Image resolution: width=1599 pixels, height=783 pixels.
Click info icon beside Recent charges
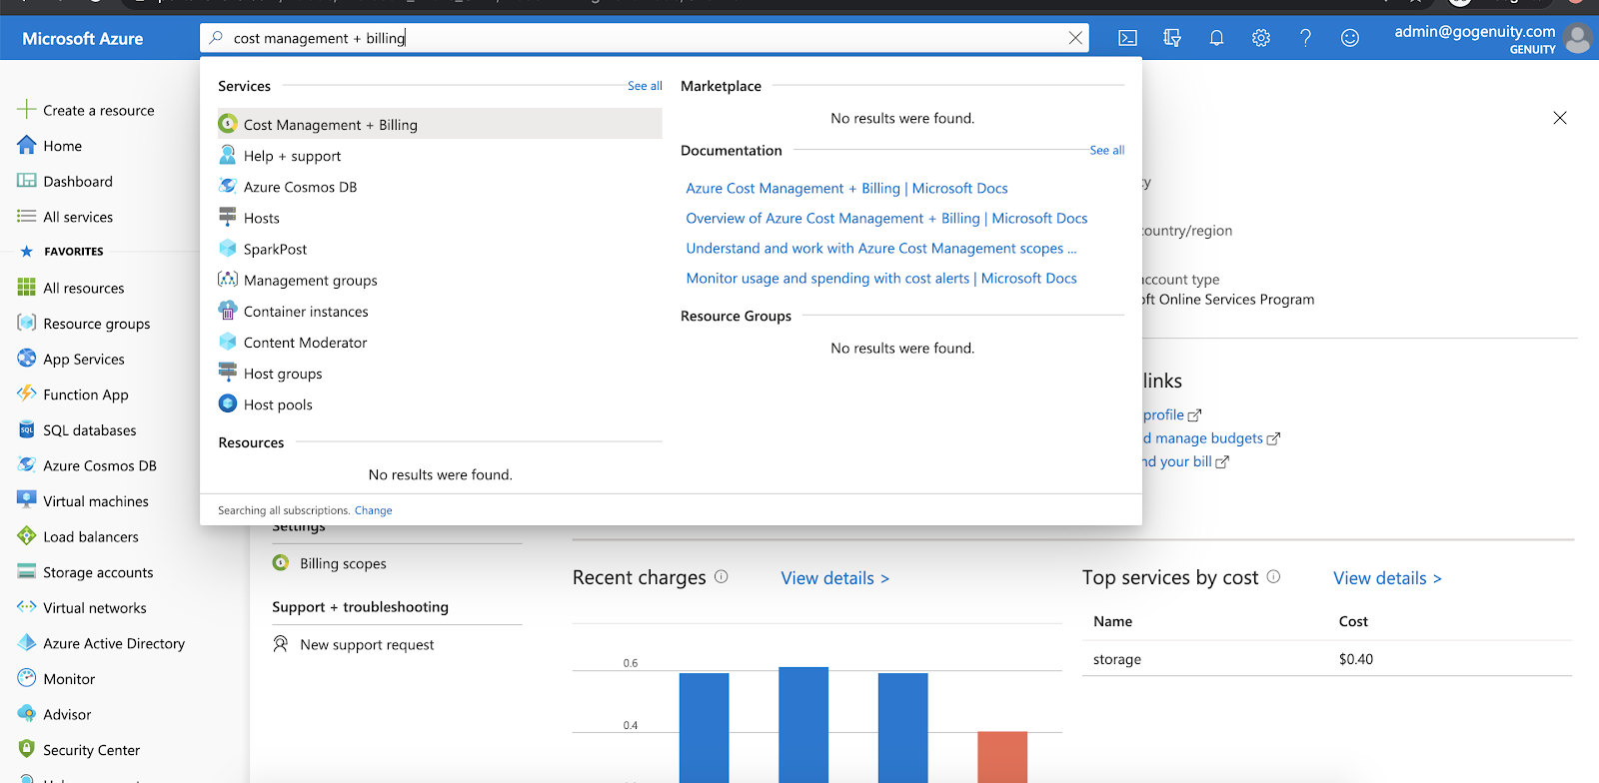722,576
